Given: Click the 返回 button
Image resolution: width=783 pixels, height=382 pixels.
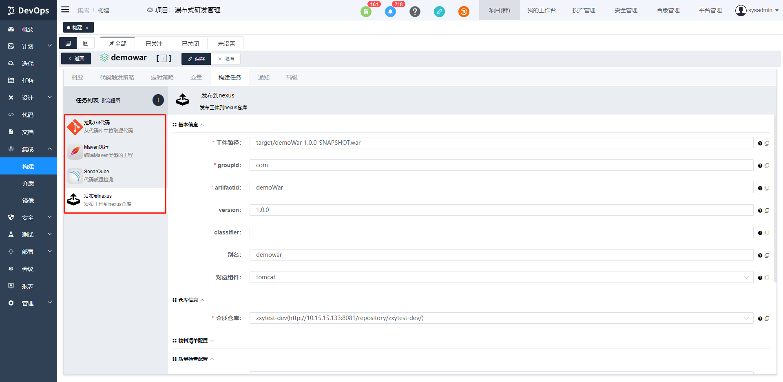Looking at the screenshot, I should point(76,59).
